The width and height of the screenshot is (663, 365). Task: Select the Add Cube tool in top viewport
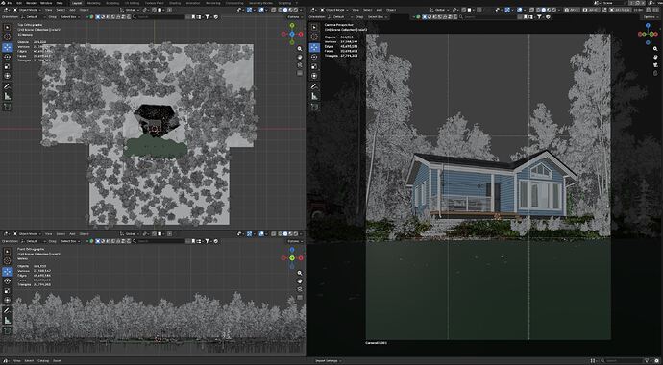pos(7,107)
